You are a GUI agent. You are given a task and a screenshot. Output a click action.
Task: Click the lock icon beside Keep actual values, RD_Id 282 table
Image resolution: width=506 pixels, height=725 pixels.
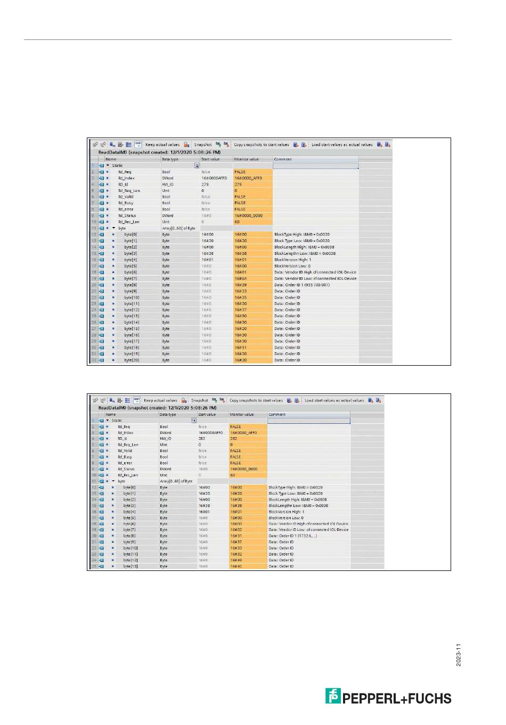(x=184, y=400)
